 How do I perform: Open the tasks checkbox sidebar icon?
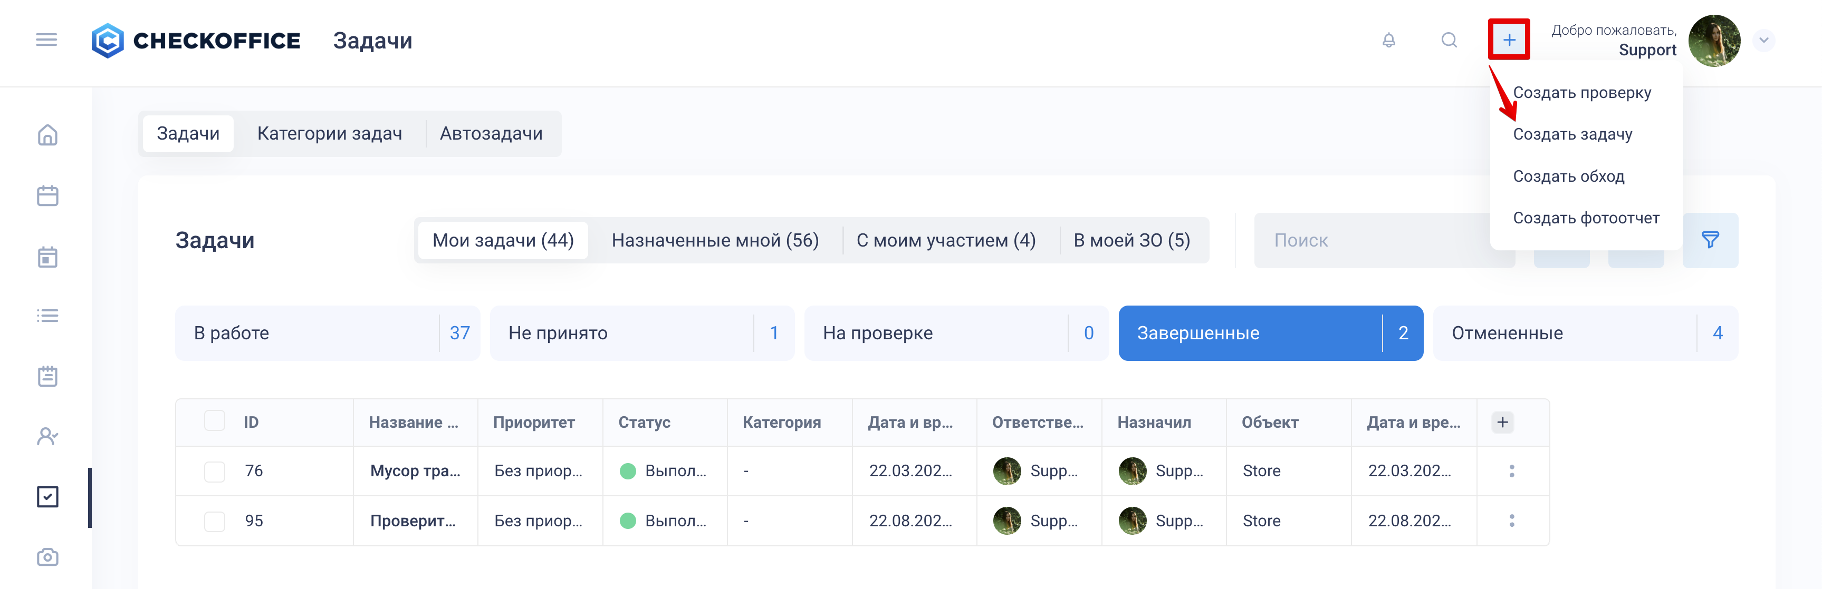pos(47,496)
